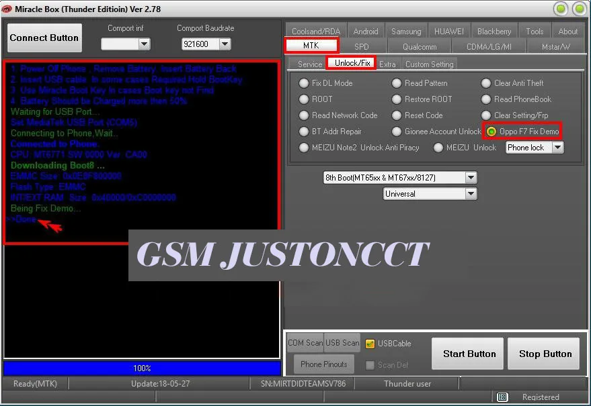Click the second green round window button
The height and width of the screenshot is (406, 591).
pos(580,9)
